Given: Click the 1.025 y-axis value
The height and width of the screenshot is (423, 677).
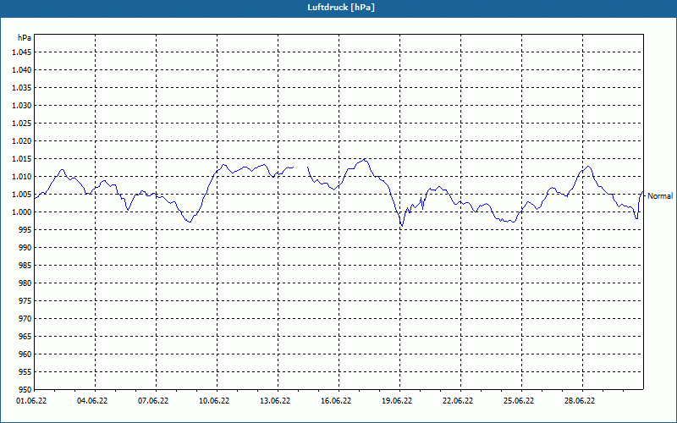Looking at the screenshot, I should [x=22, y=123].
